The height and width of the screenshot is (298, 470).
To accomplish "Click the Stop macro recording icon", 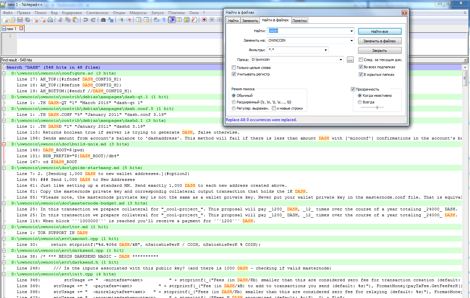I will pyautogui.click(x=212, y=20).
